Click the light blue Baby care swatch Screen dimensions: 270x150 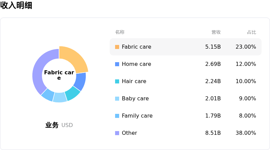coord(117,99)
